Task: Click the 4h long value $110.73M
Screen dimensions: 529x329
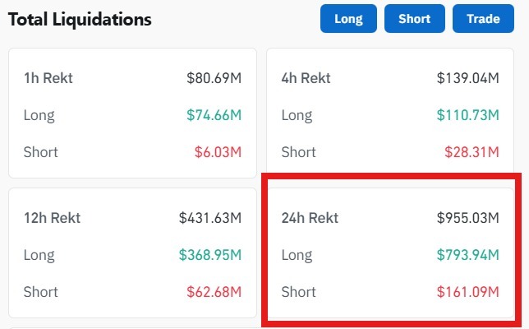Action: [x=467, y=115]
